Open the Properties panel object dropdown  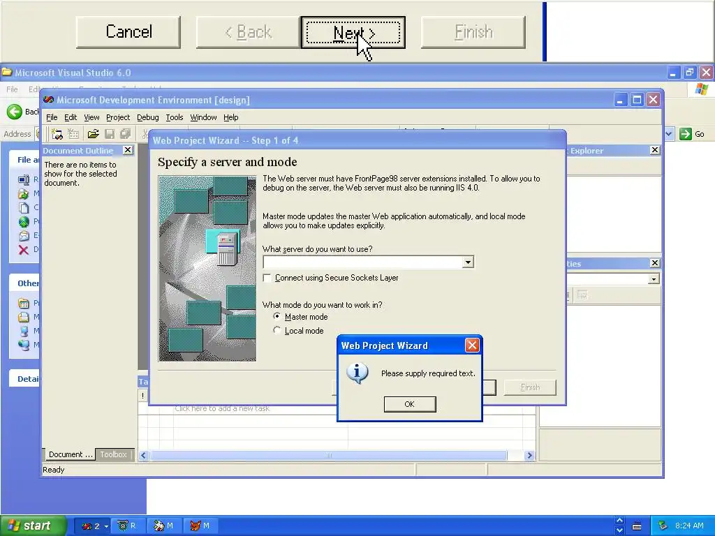(654, 279)
